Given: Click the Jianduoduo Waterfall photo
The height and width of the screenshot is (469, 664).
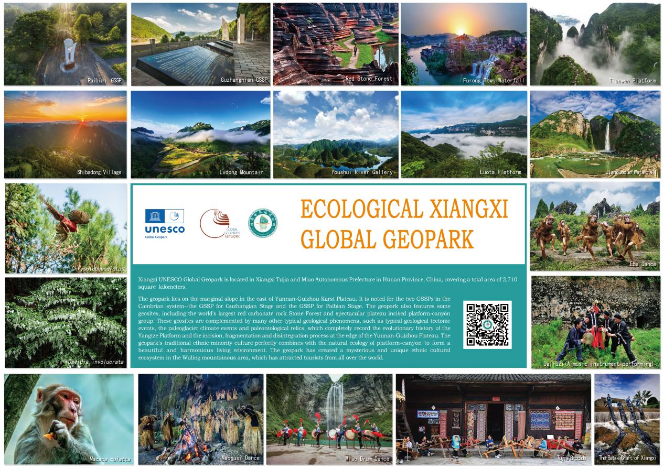Looking at the screenshot, I should (595, 134).
